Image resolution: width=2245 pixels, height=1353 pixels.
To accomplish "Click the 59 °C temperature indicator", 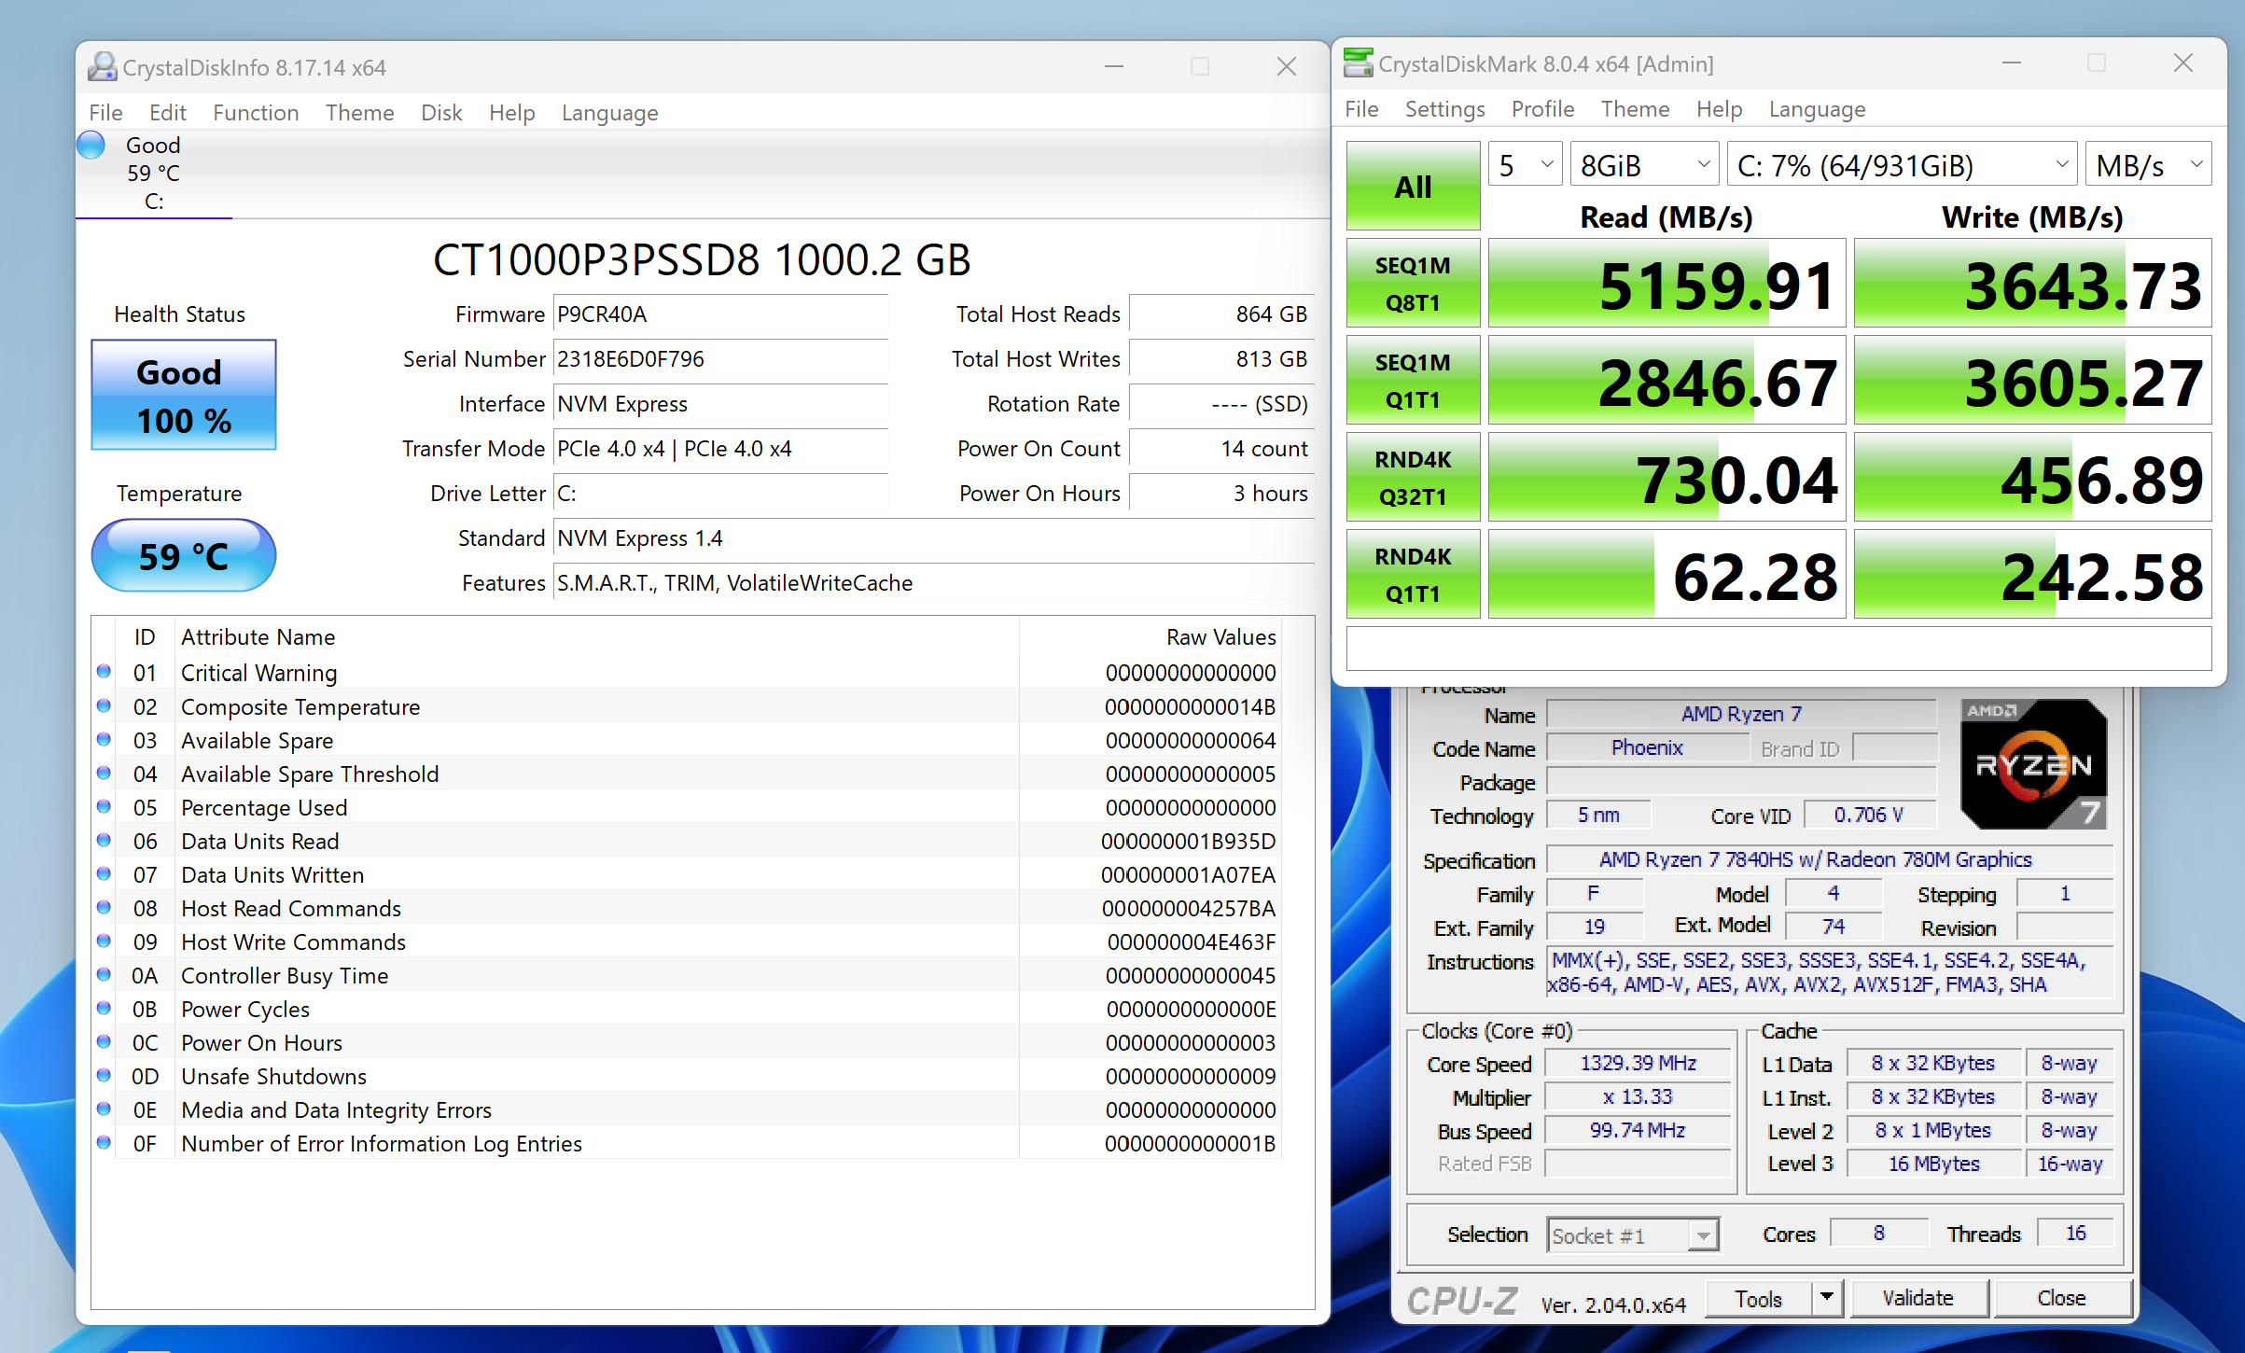I will [184, 556].
